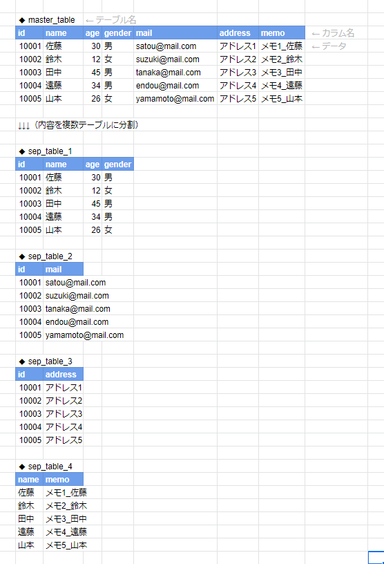Click the master_table 'mail' column header
The image size is (384, 564).
point(175,33)
